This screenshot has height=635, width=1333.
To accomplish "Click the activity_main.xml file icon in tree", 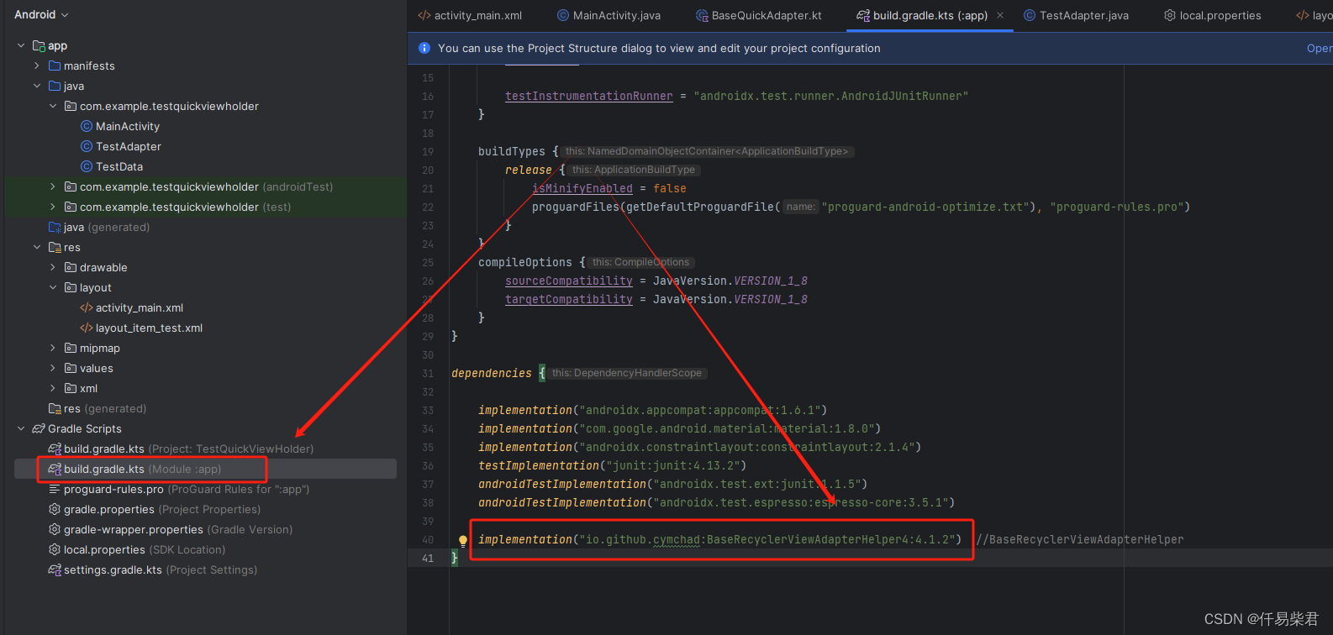I will pos(86,307).
